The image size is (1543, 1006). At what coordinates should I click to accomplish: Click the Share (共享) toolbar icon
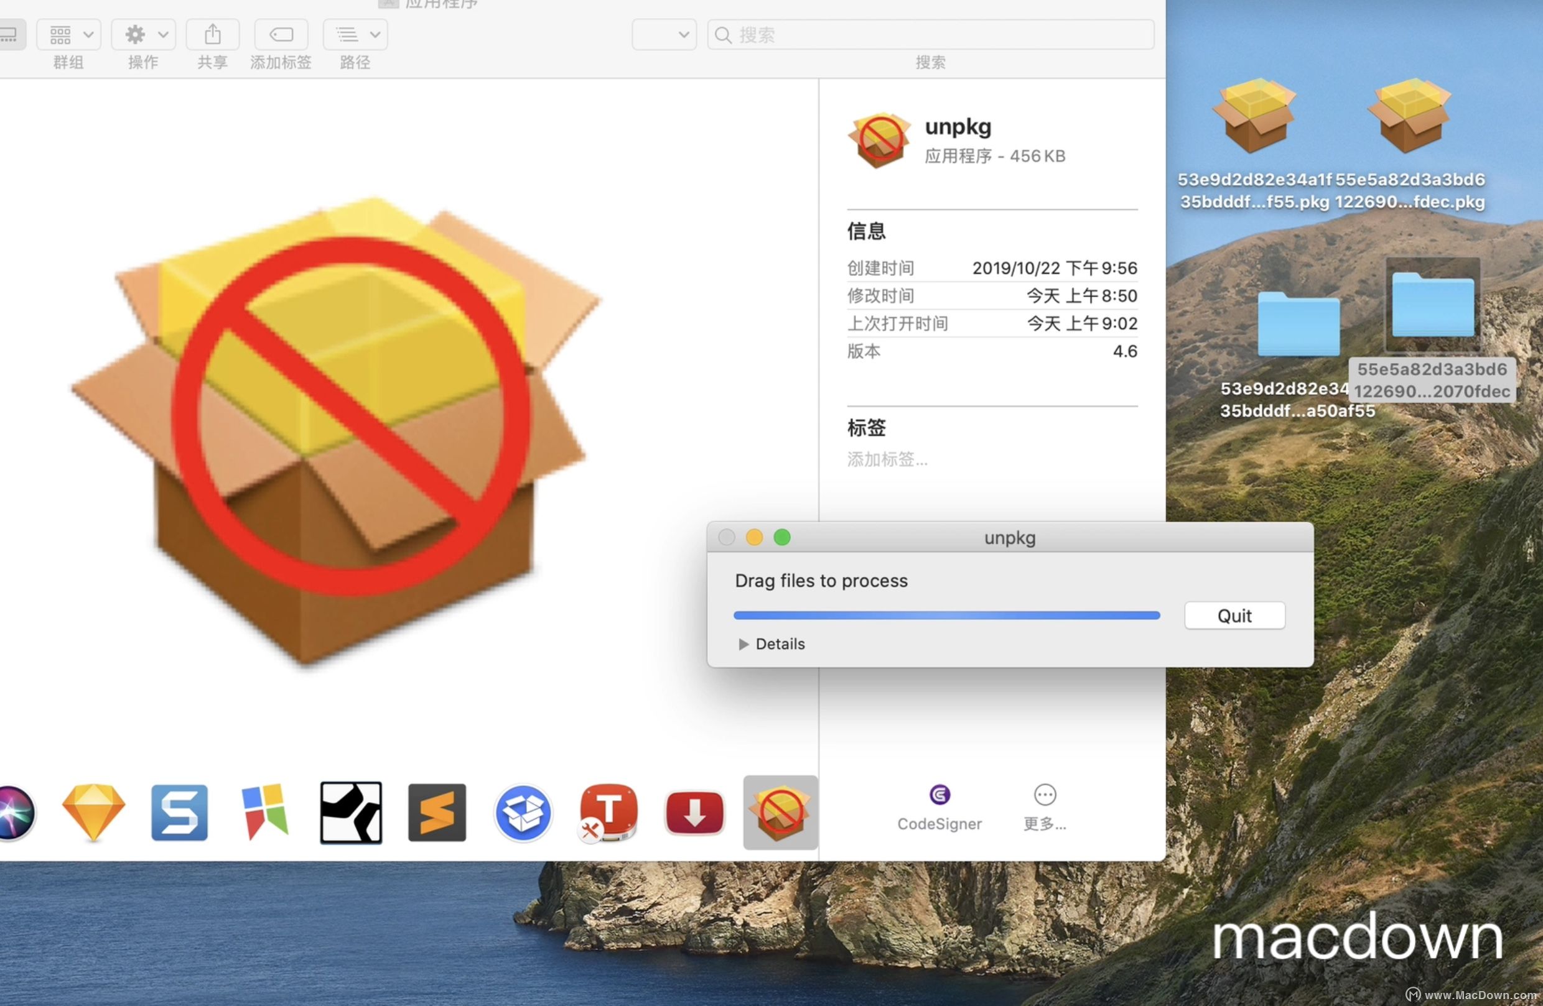(x=213, y=34)
